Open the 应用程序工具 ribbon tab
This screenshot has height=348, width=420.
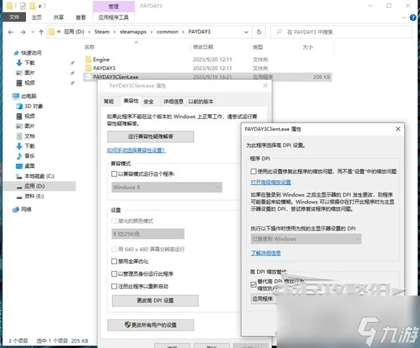tap(113, 18)
